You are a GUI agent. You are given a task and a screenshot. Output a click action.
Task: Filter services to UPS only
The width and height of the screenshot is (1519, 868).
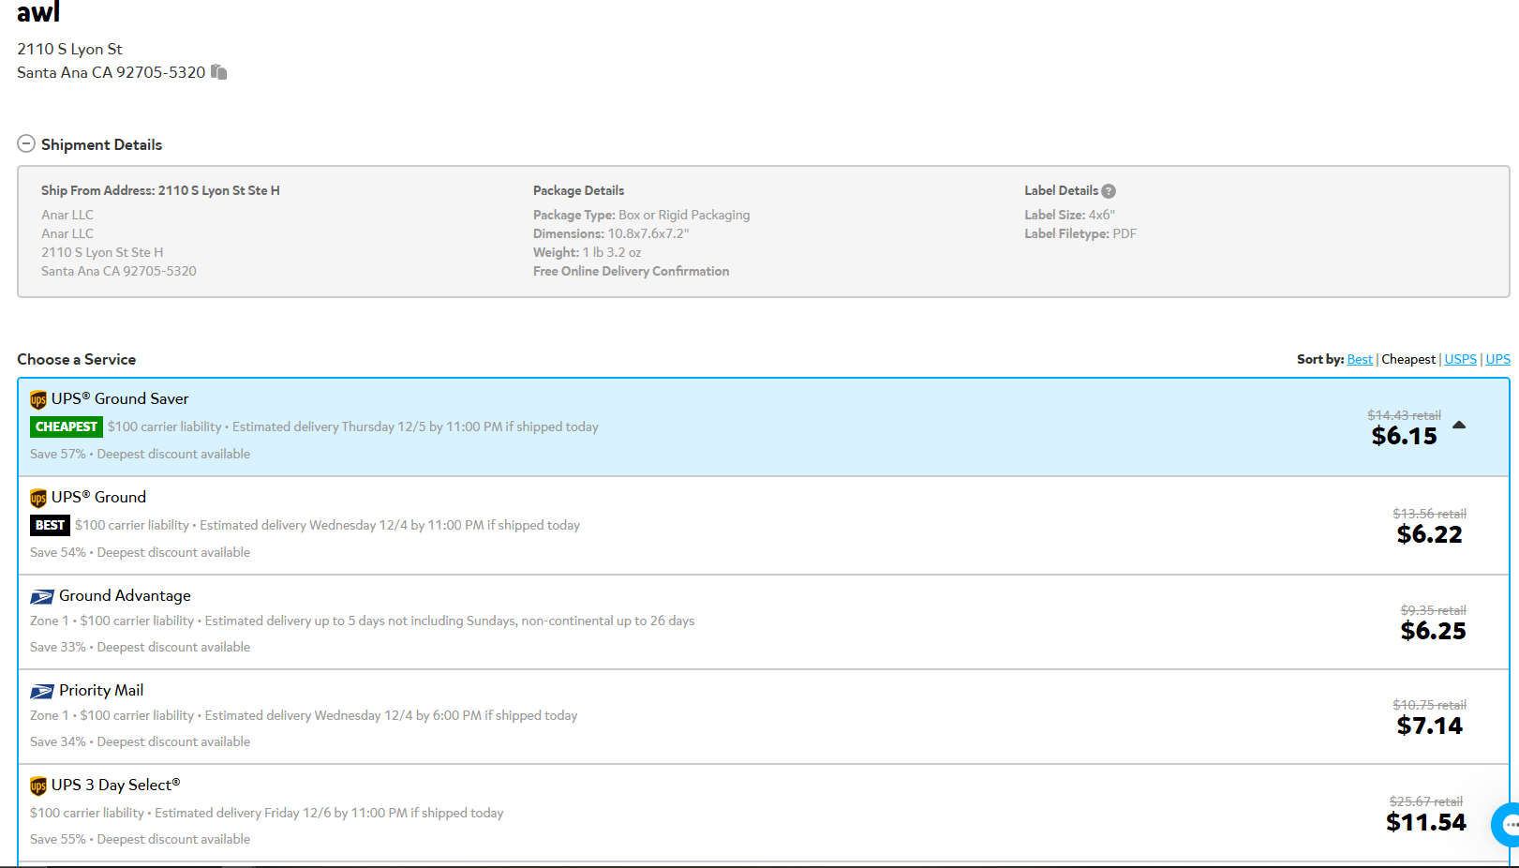(1497, 360)
